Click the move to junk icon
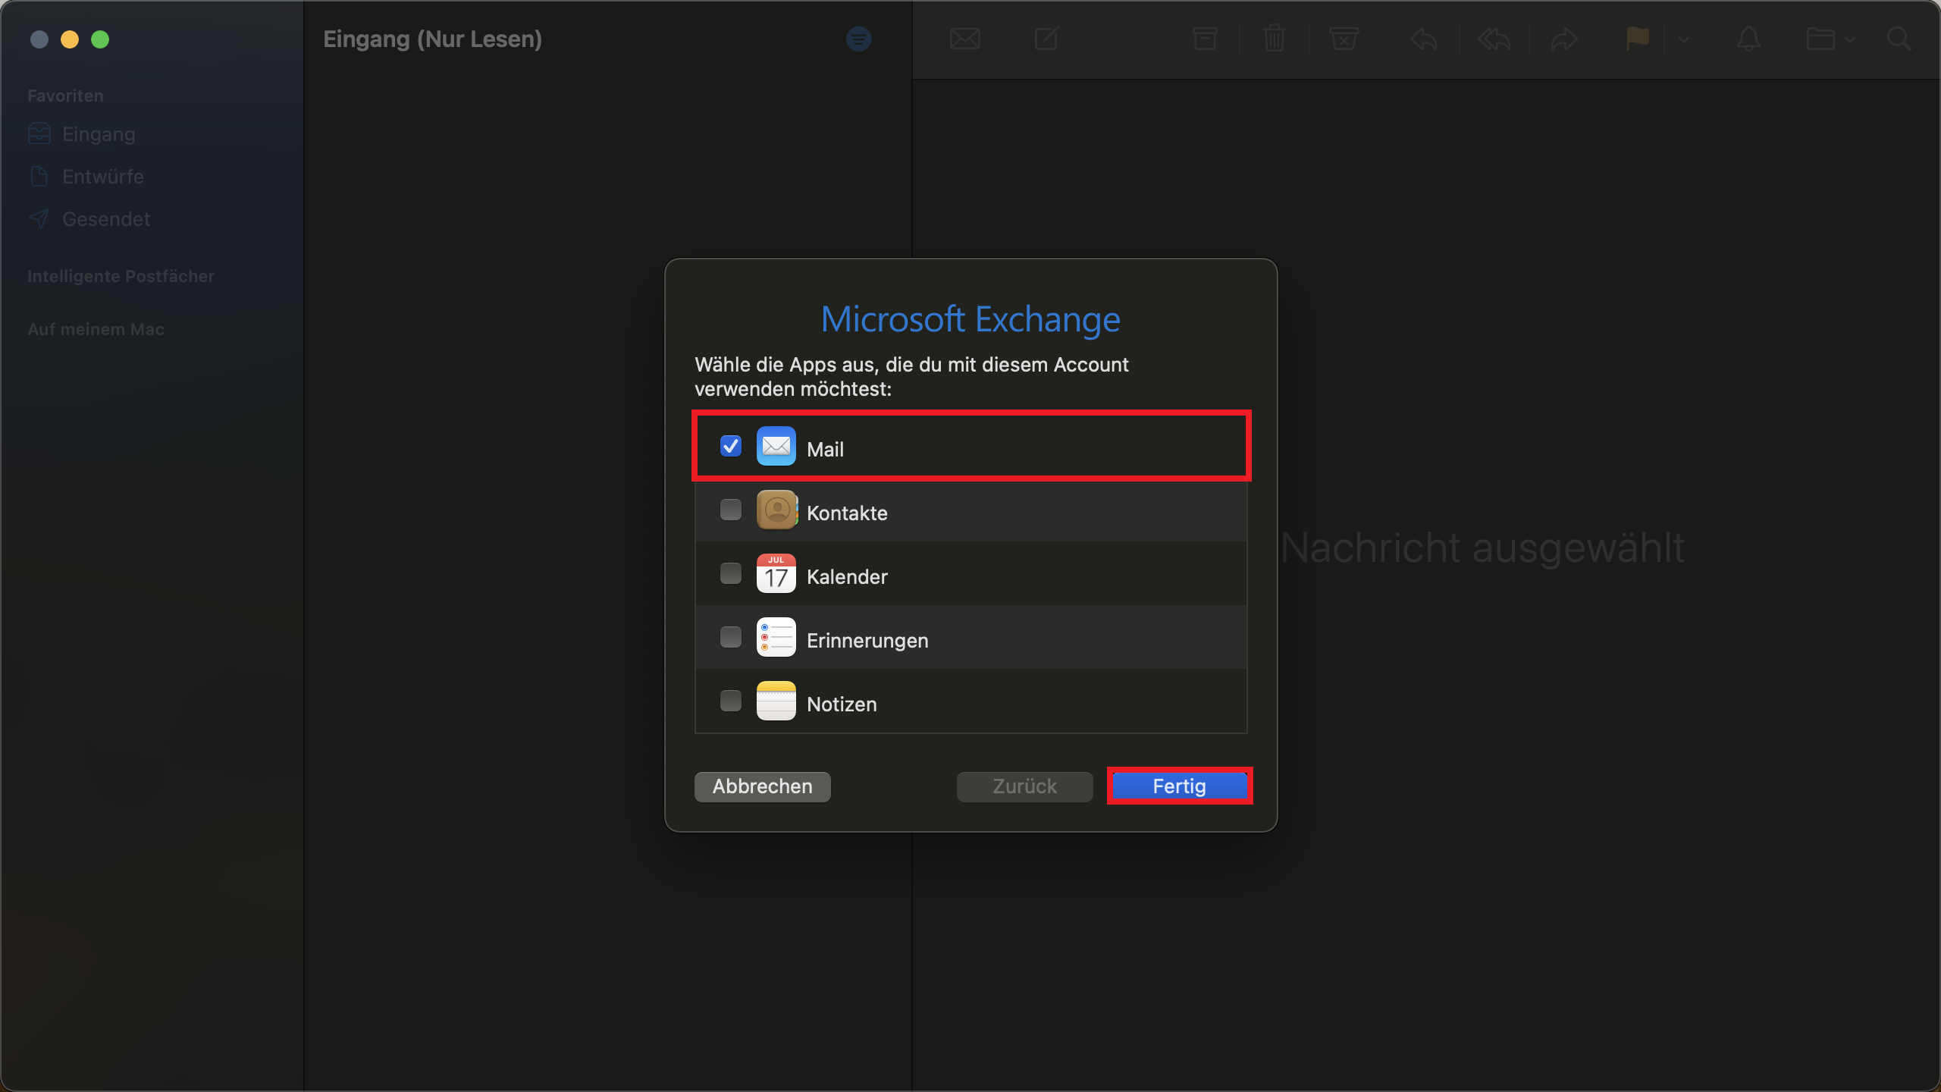The image size is (1941, 1092). pyautogui.click(x=1344, y=39)
